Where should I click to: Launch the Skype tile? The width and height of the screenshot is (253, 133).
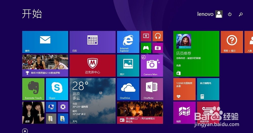pyautogui.click(x=57, y=89)
